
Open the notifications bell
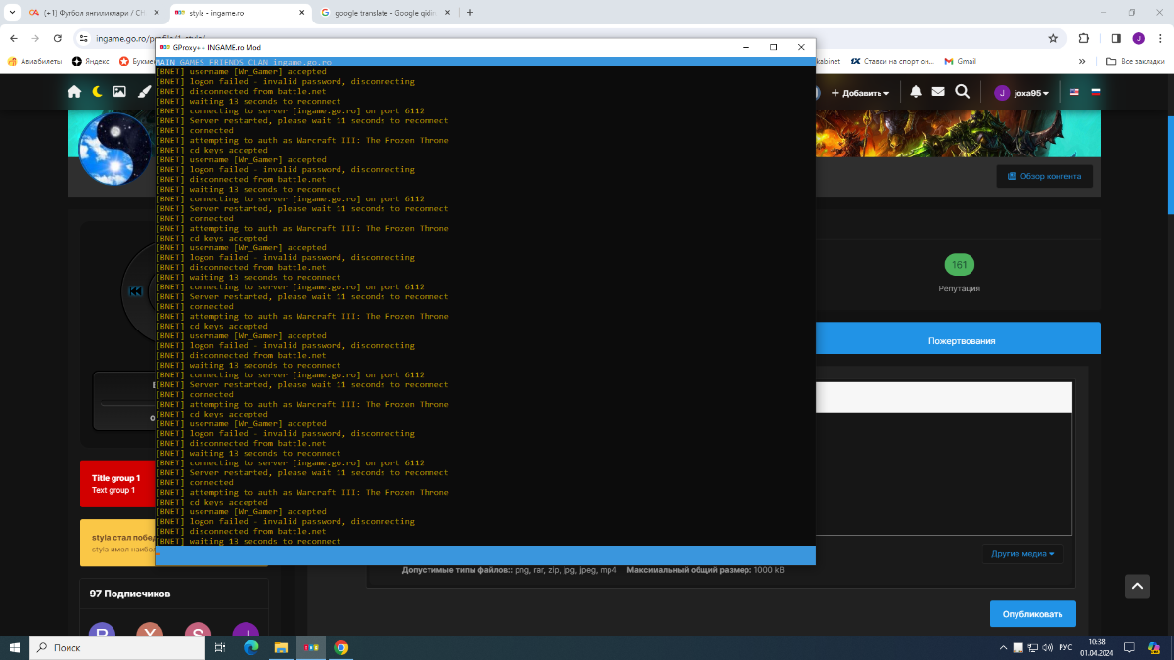pyautogui.click(x=916, y=92)
